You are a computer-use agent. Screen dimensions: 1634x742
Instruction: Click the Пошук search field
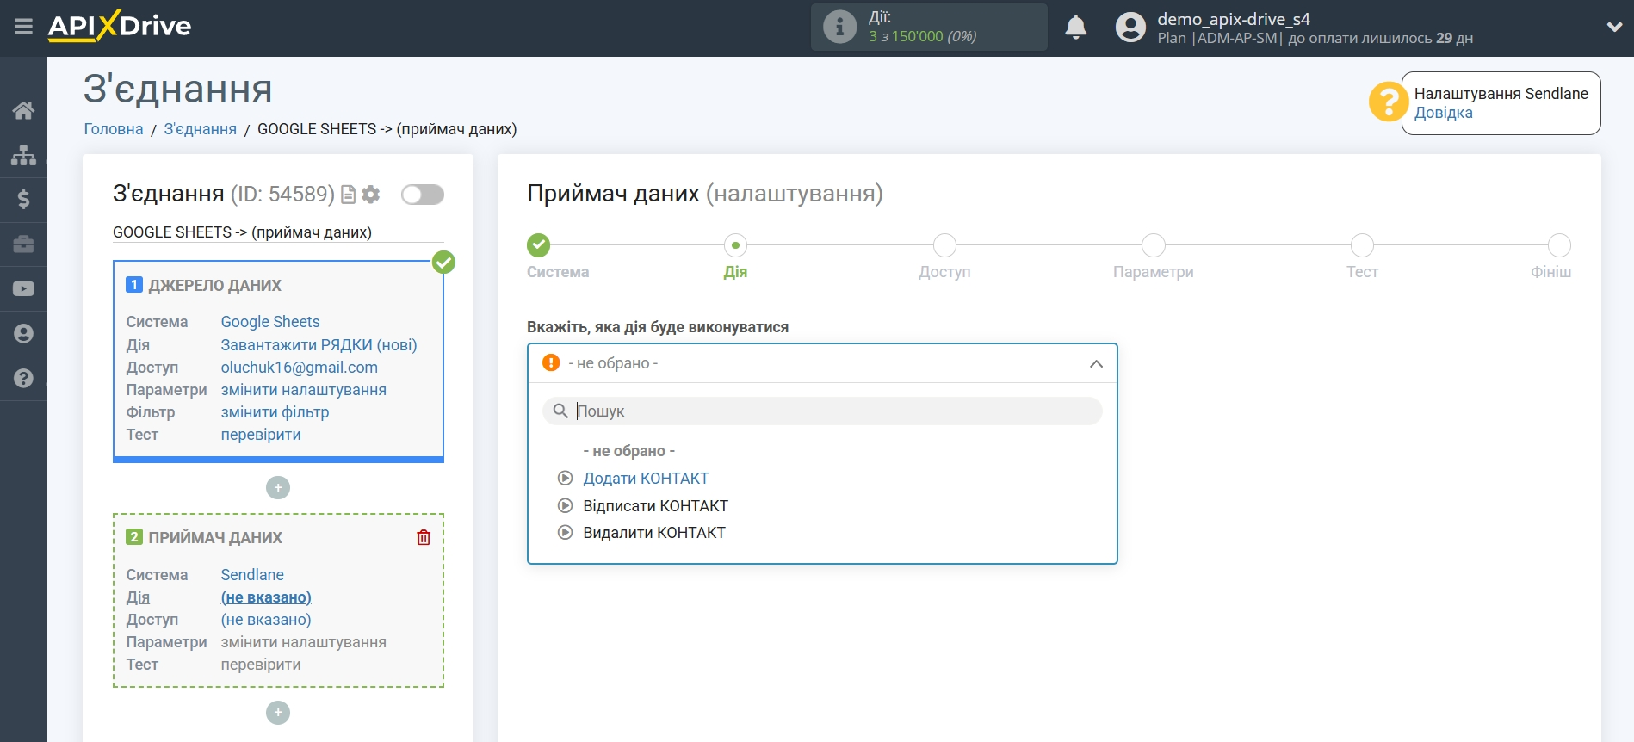tap(822, 411)
